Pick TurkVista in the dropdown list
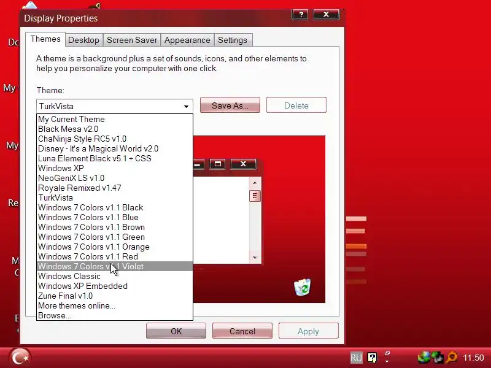The width and height of the screenshot is (491, 368). coord(115,197)
